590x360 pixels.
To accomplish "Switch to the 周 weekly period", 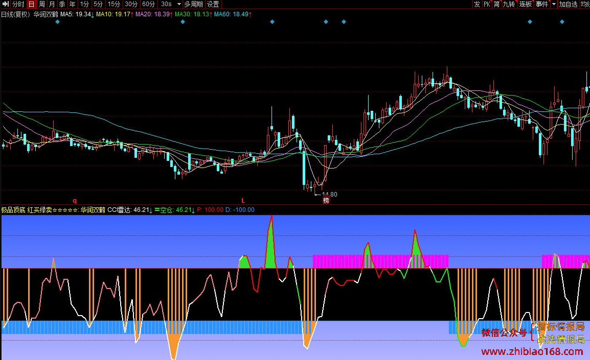I will click(42, 4).
